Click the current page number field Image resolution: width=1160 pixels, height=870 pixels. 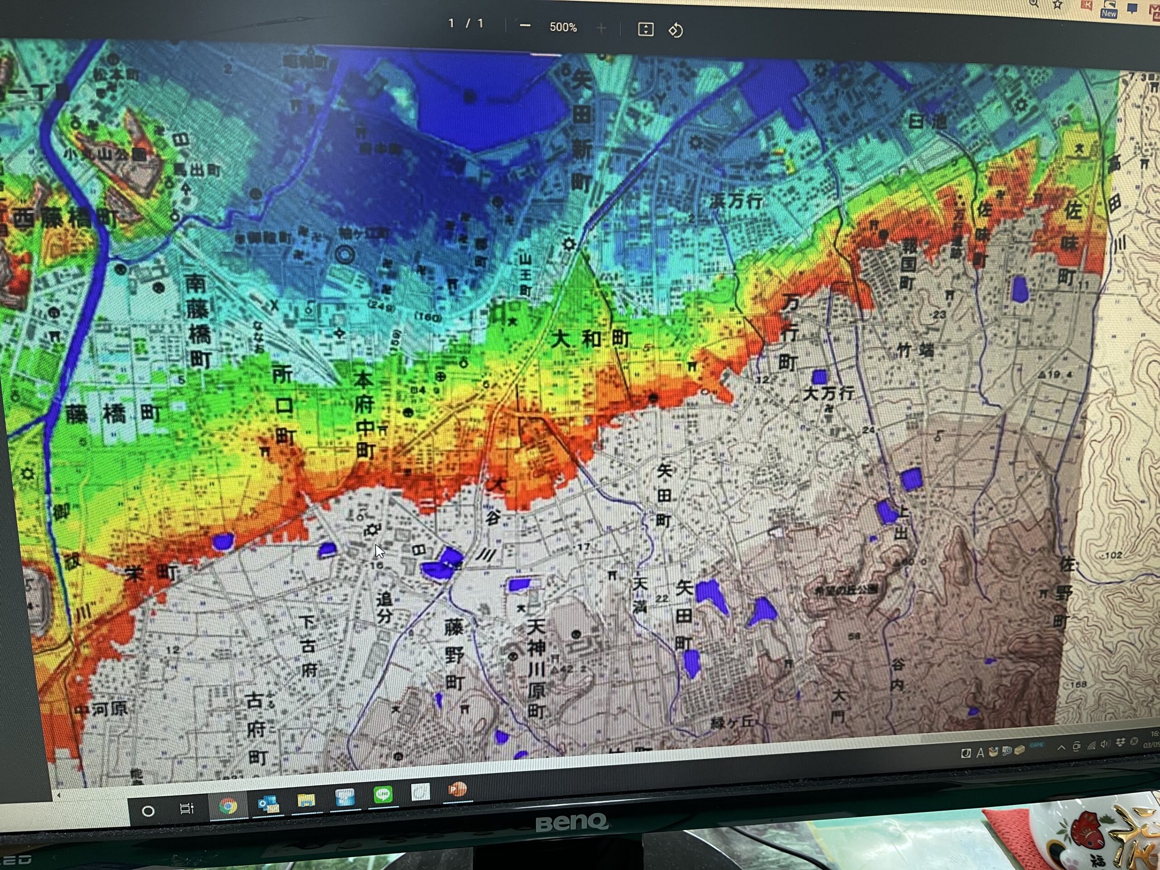tap(451, 24)
